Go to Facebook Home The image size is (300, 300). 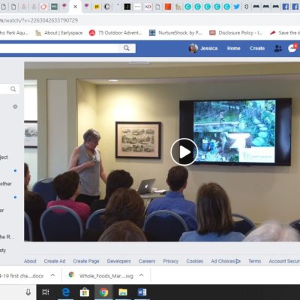pos(233,48)
